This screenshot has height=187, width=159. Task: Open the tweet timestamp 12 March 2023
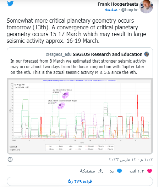pyautogui.click(x=131, y=159)
